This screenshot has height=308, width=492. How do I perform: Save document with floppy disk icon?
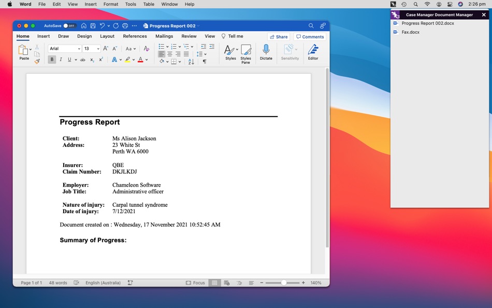tap(93, 26)
